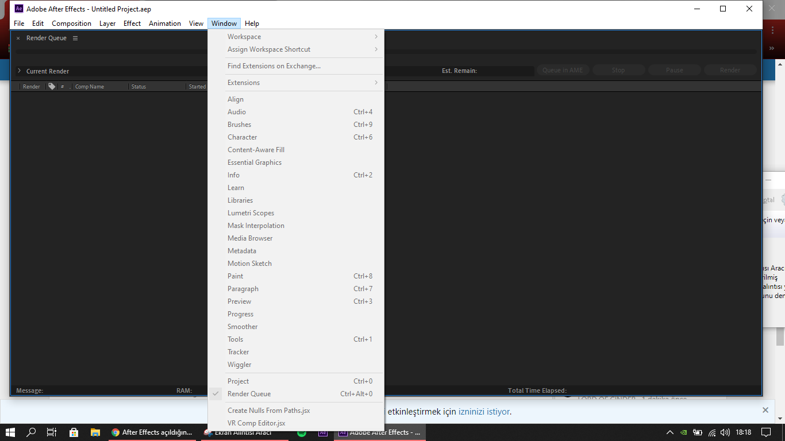Open the Progress panel
This screenshot has width=785, height=441.
point(296,314)
